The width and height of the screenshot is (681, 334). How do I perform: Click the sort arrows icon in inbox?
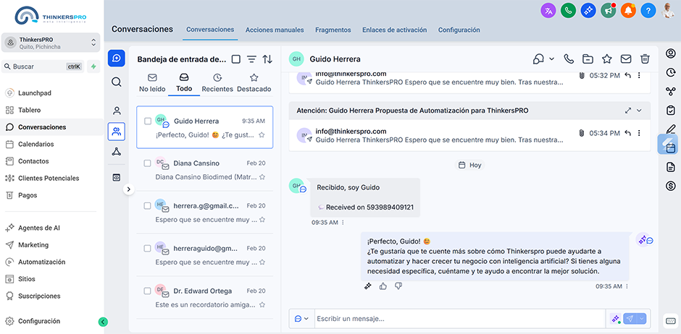click(x=267, y=59)
